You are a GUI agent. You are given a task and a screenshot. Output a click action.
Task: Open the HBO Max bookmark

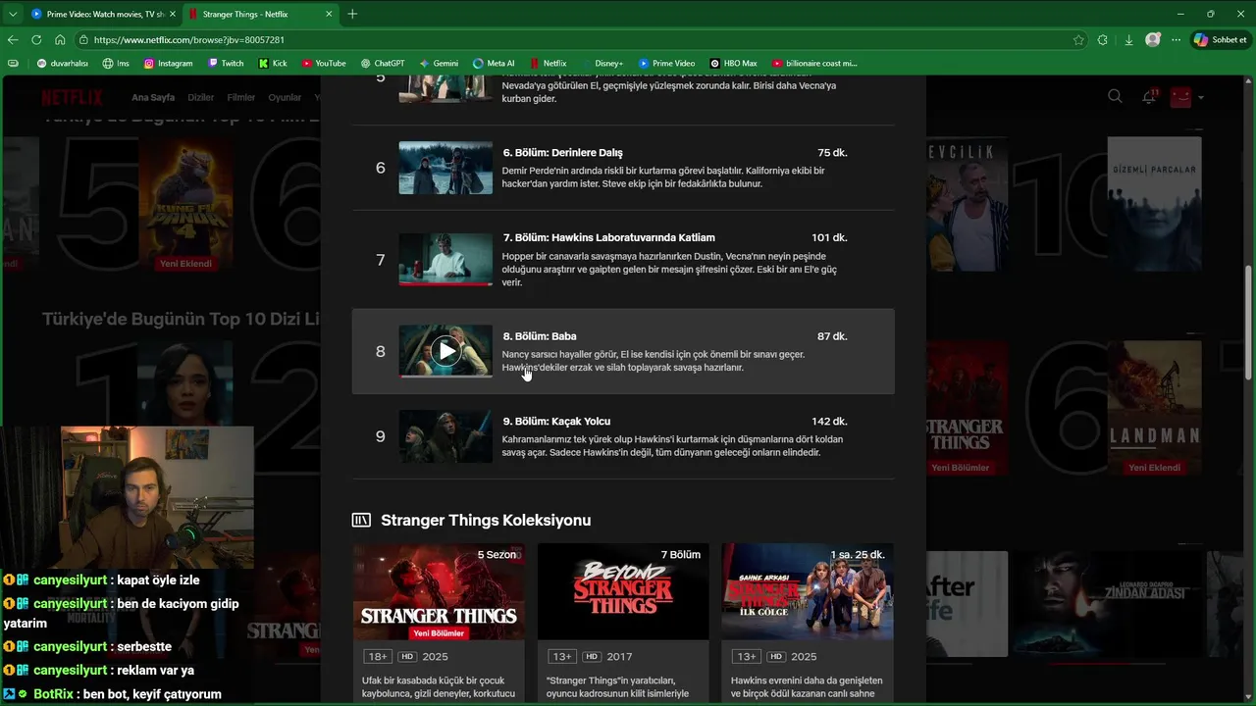[733, 63]
